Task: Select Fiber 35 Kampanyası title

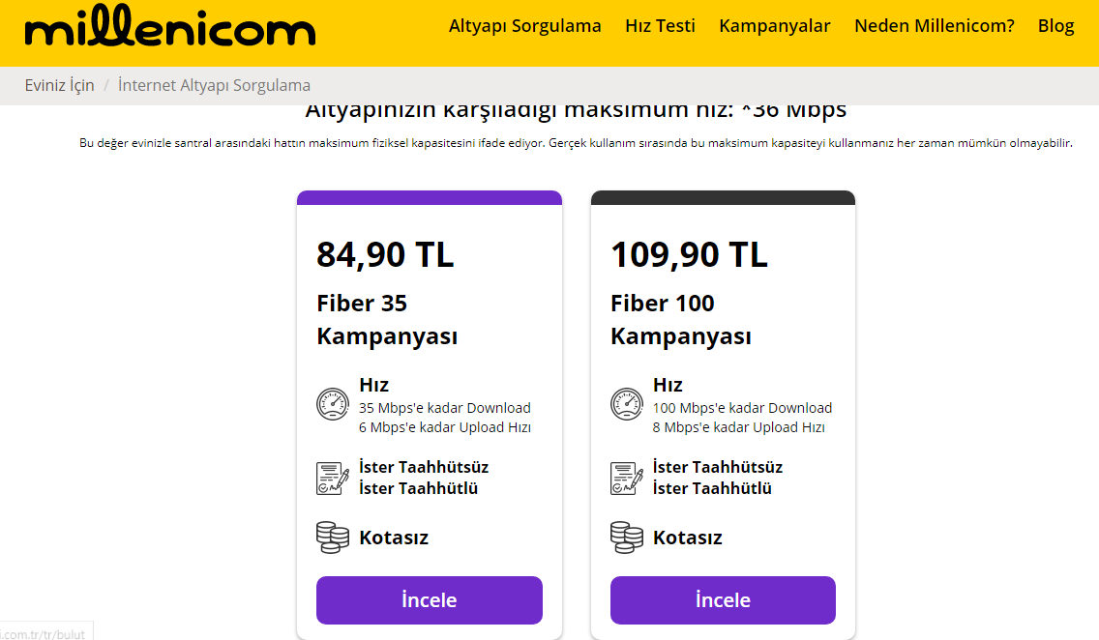Action: [x=387, y=320]
